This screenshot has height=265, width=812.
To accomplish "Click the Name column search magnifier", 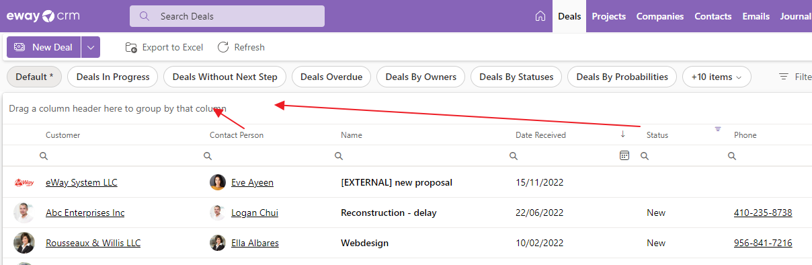I will pos(339,156).
